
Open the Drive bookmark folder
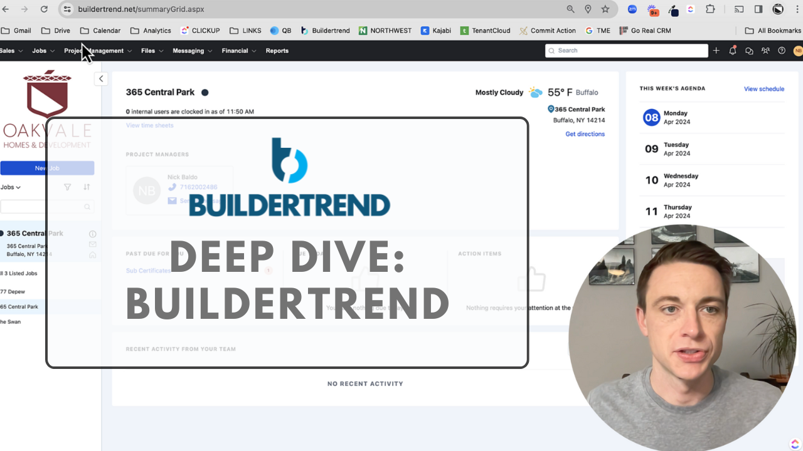[x=56, y=30]
